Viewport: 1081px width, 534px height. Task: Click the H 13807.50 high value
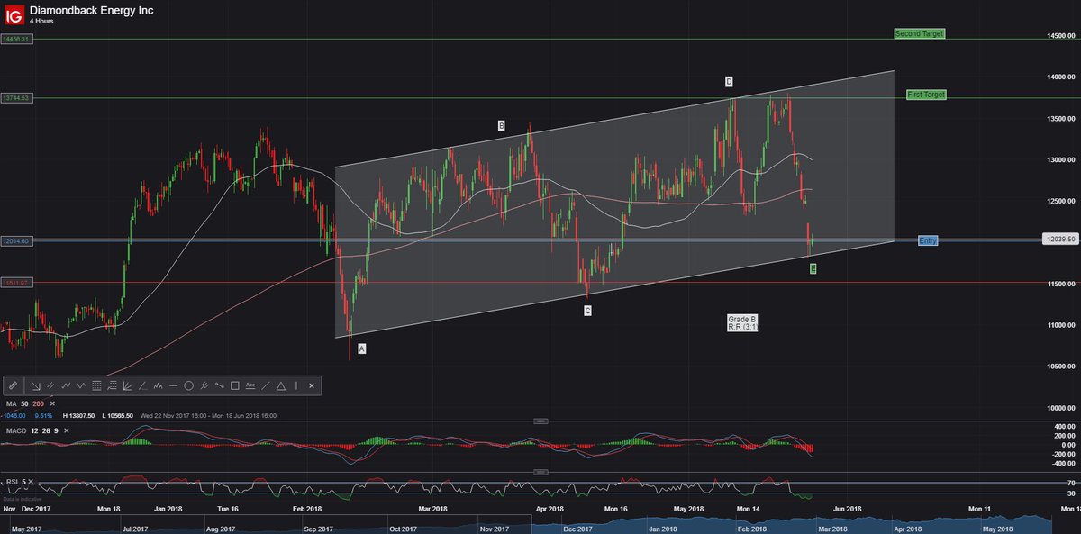pos(78,415)
